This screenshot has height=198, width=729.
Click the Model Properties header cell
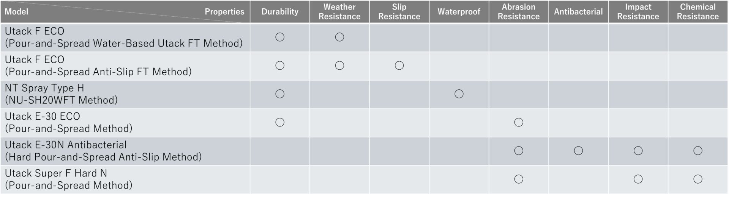coord(125,12)
